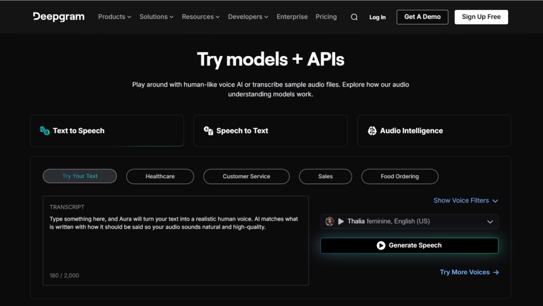Click the Generate Speech button

[x=409, y=246]
